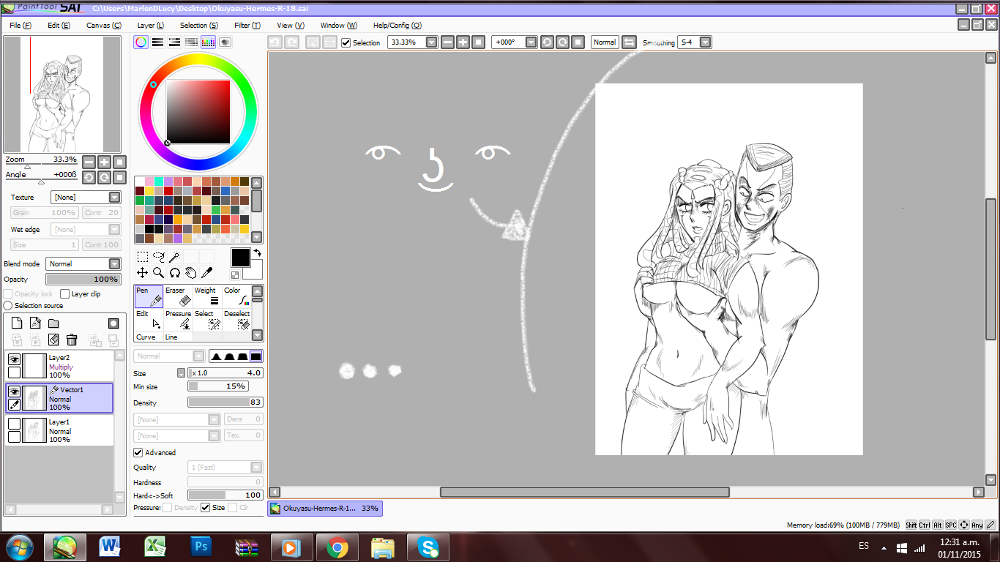Enable the Layer clip checkbox
The width and height of the screenshot is (1000, 562).
click(64, 294)
